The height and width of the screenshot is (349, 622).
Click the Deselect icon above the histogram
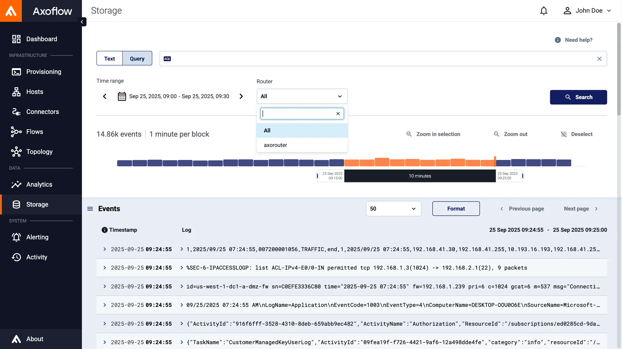563,134
